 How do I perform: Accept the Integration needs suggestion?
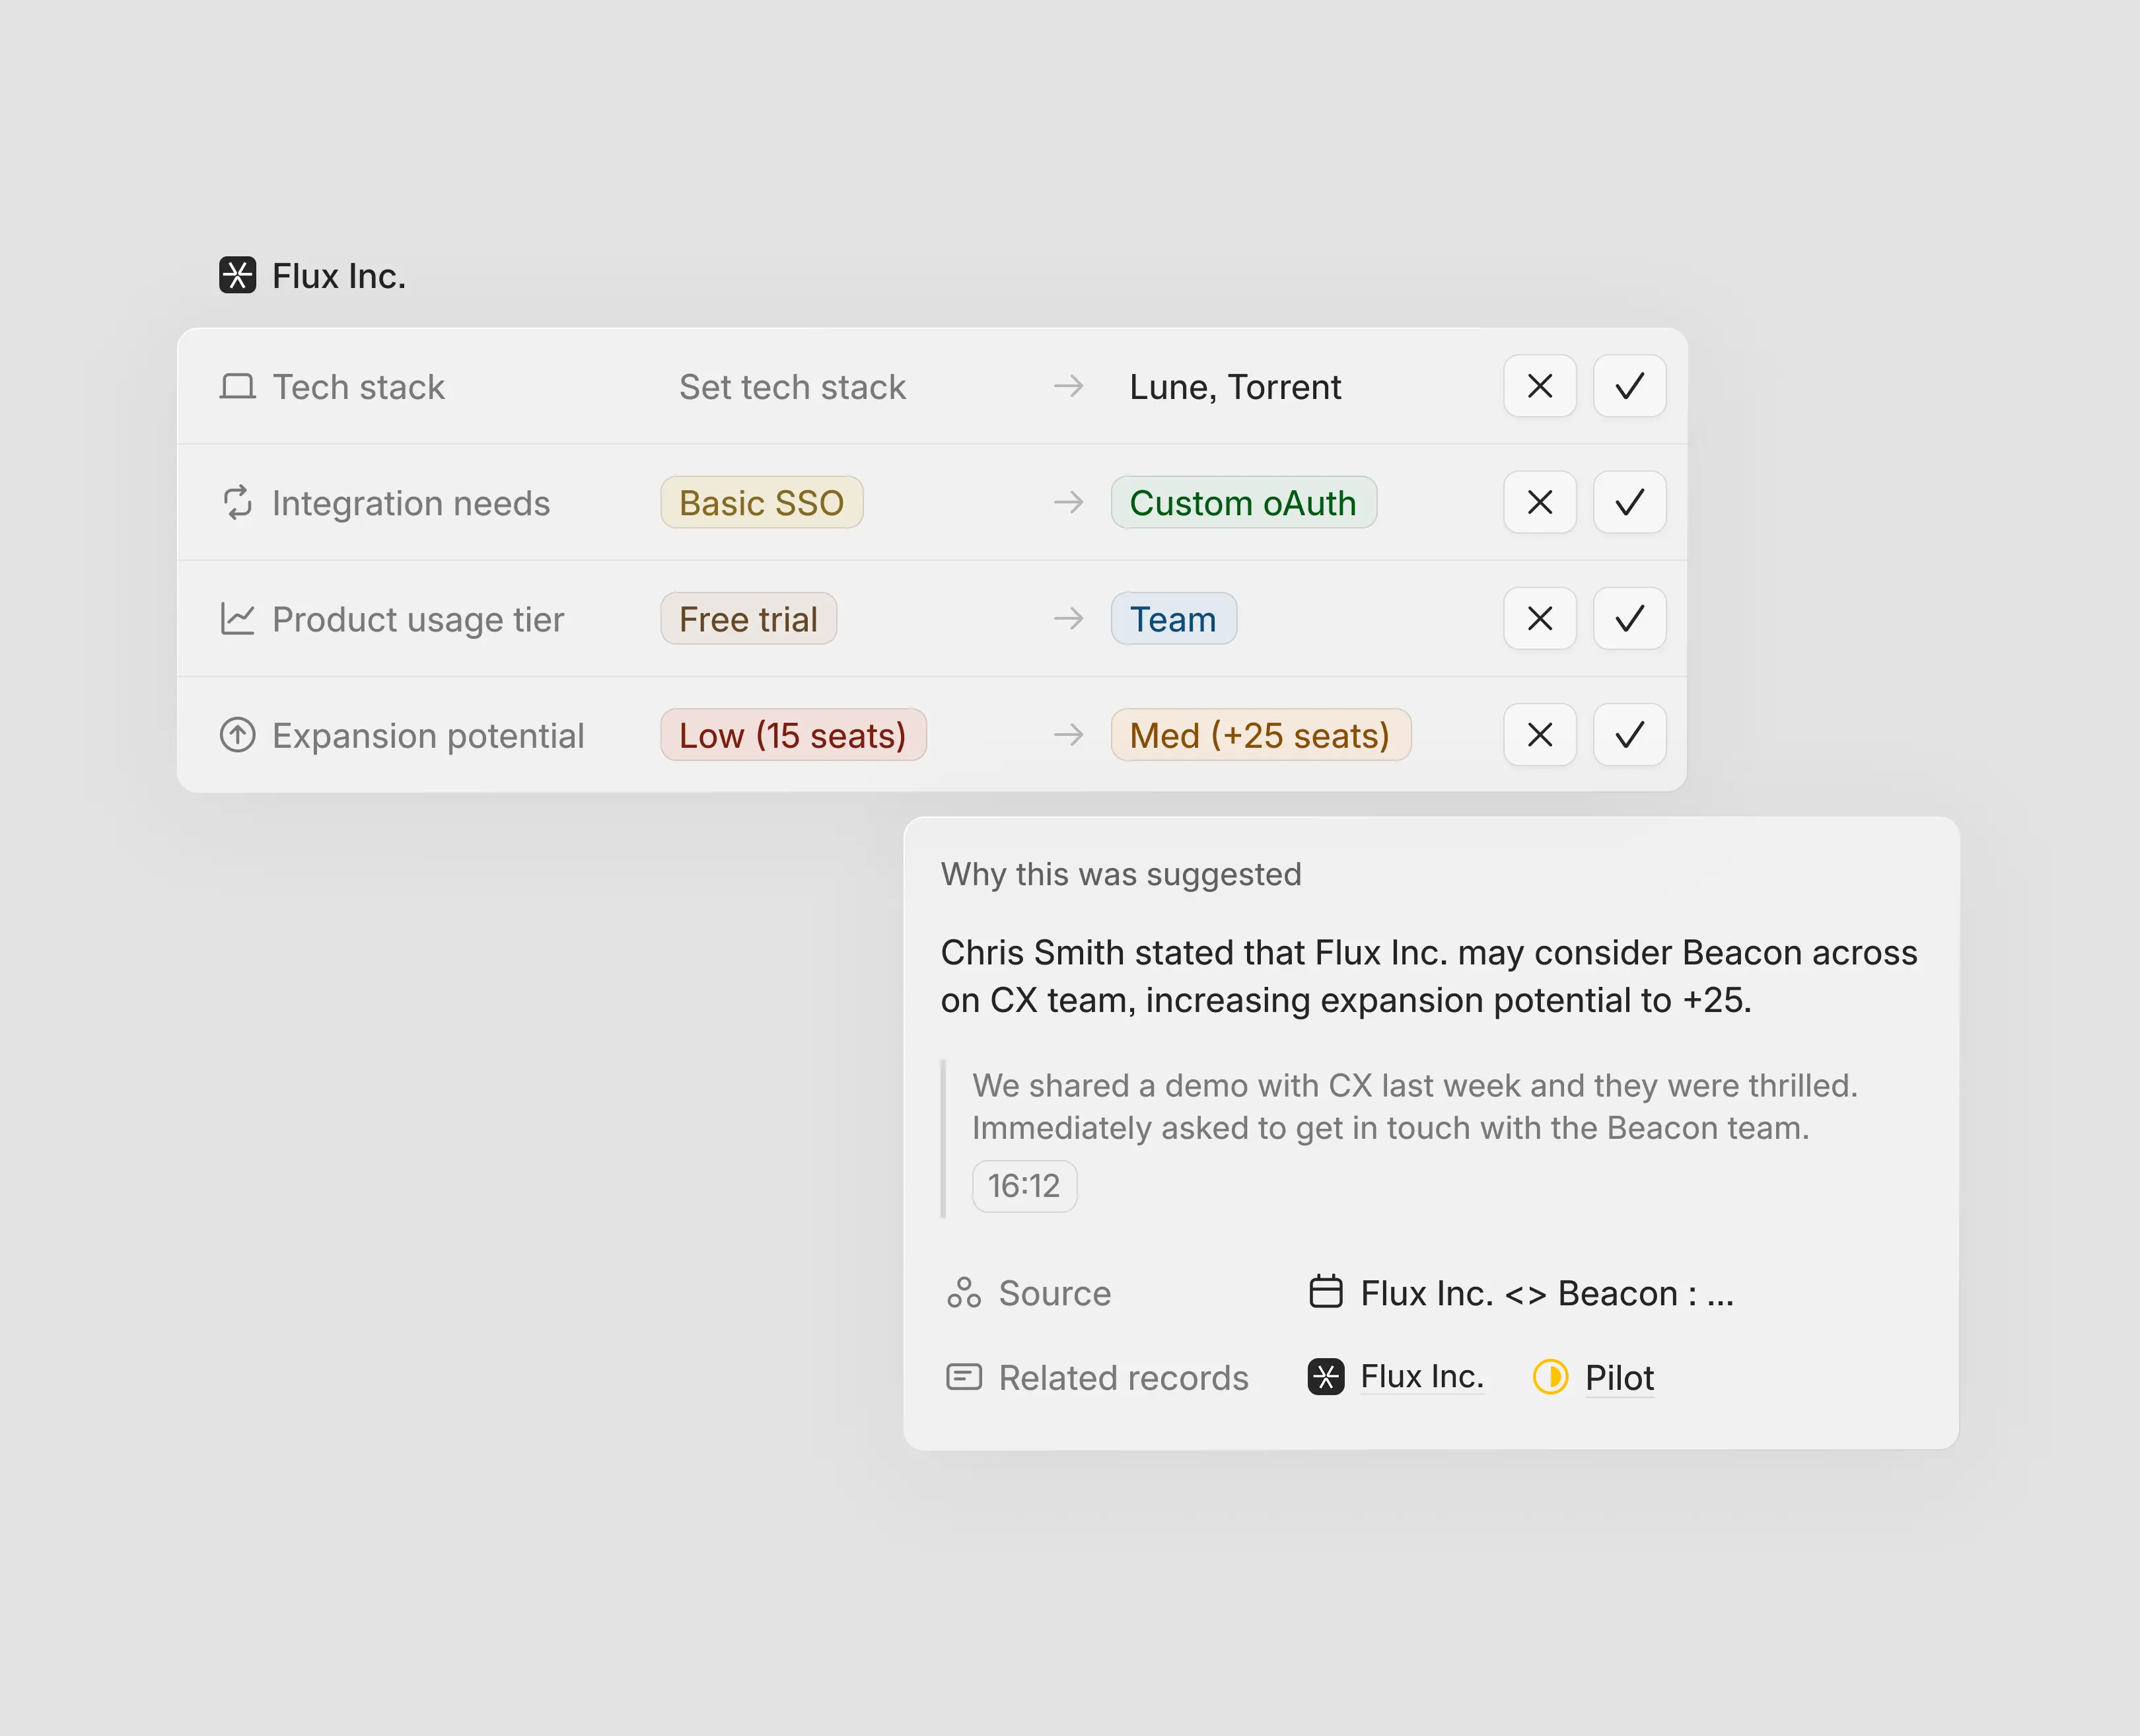coord(1629,502)
